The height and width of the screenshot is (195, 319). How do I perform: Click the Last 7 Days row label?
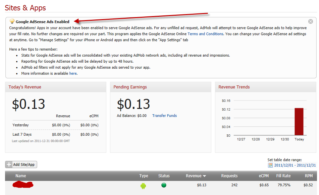(22, 134)
